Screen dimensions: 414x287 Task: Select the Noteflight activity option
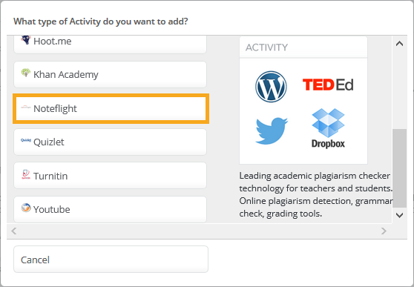(x=111, y=108)
